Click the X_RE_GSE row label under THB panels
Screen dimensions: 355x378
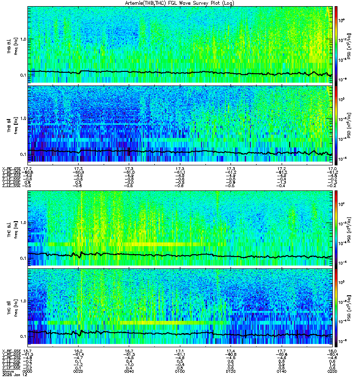pos(11,169)
